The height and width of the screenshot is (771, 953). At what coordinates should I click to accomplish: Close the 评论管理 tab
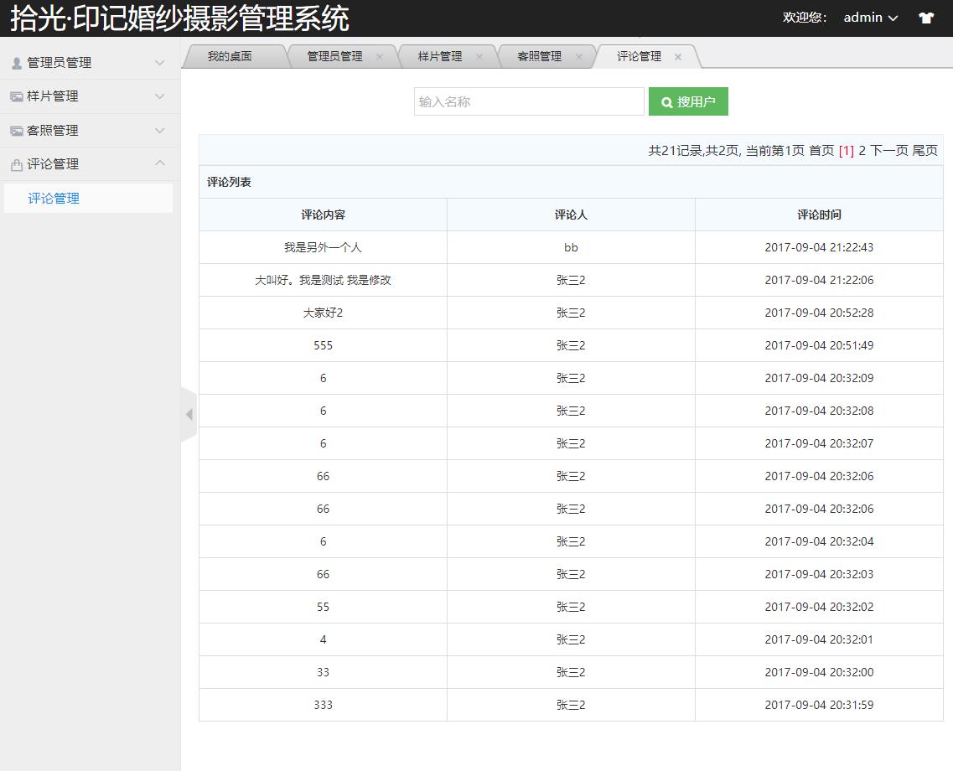[678, 57]
